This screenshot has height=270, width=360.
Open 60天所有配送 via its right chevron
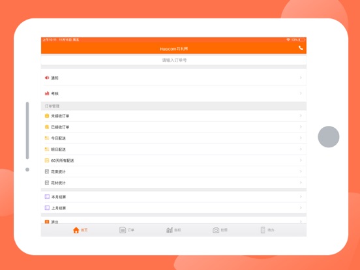pyautogui.click(x=301, y=160)
